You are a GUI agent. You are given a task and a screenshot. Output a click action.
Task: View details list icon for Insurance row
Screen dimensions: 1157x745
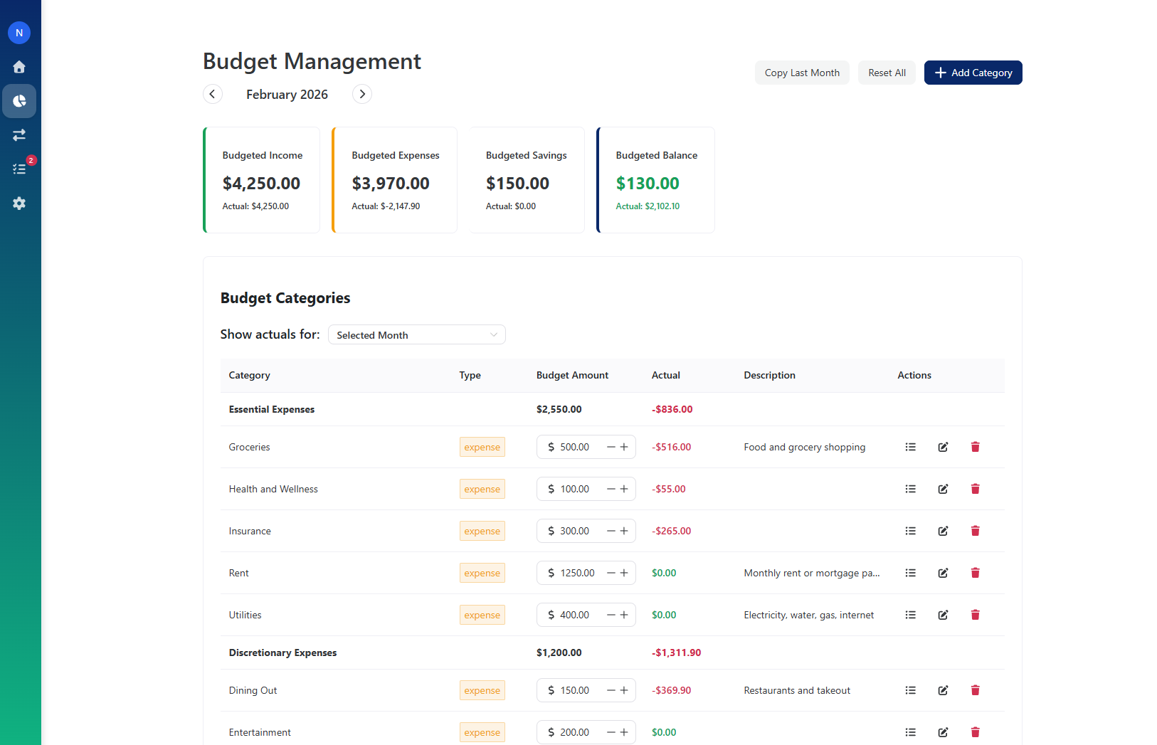[911, 531]
